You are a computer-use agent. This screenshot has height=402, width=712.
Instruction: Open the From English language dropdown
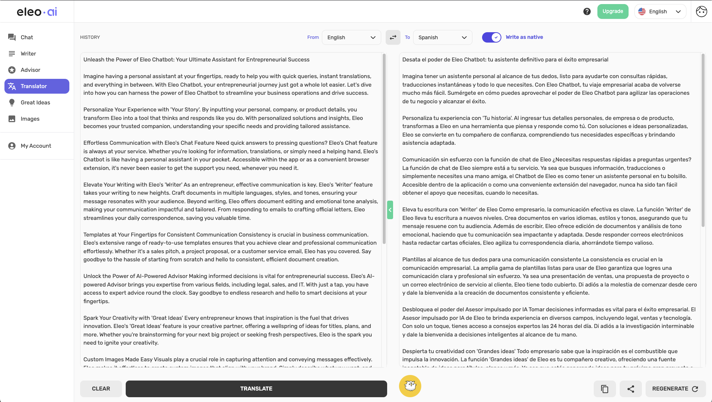click(351, 37)
